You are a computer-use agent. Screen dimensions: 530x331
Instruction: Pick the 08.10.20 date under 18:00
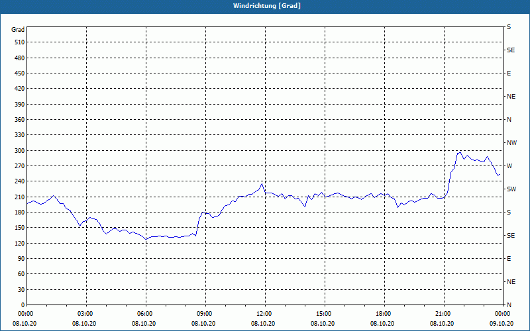[x=382, y=324]
